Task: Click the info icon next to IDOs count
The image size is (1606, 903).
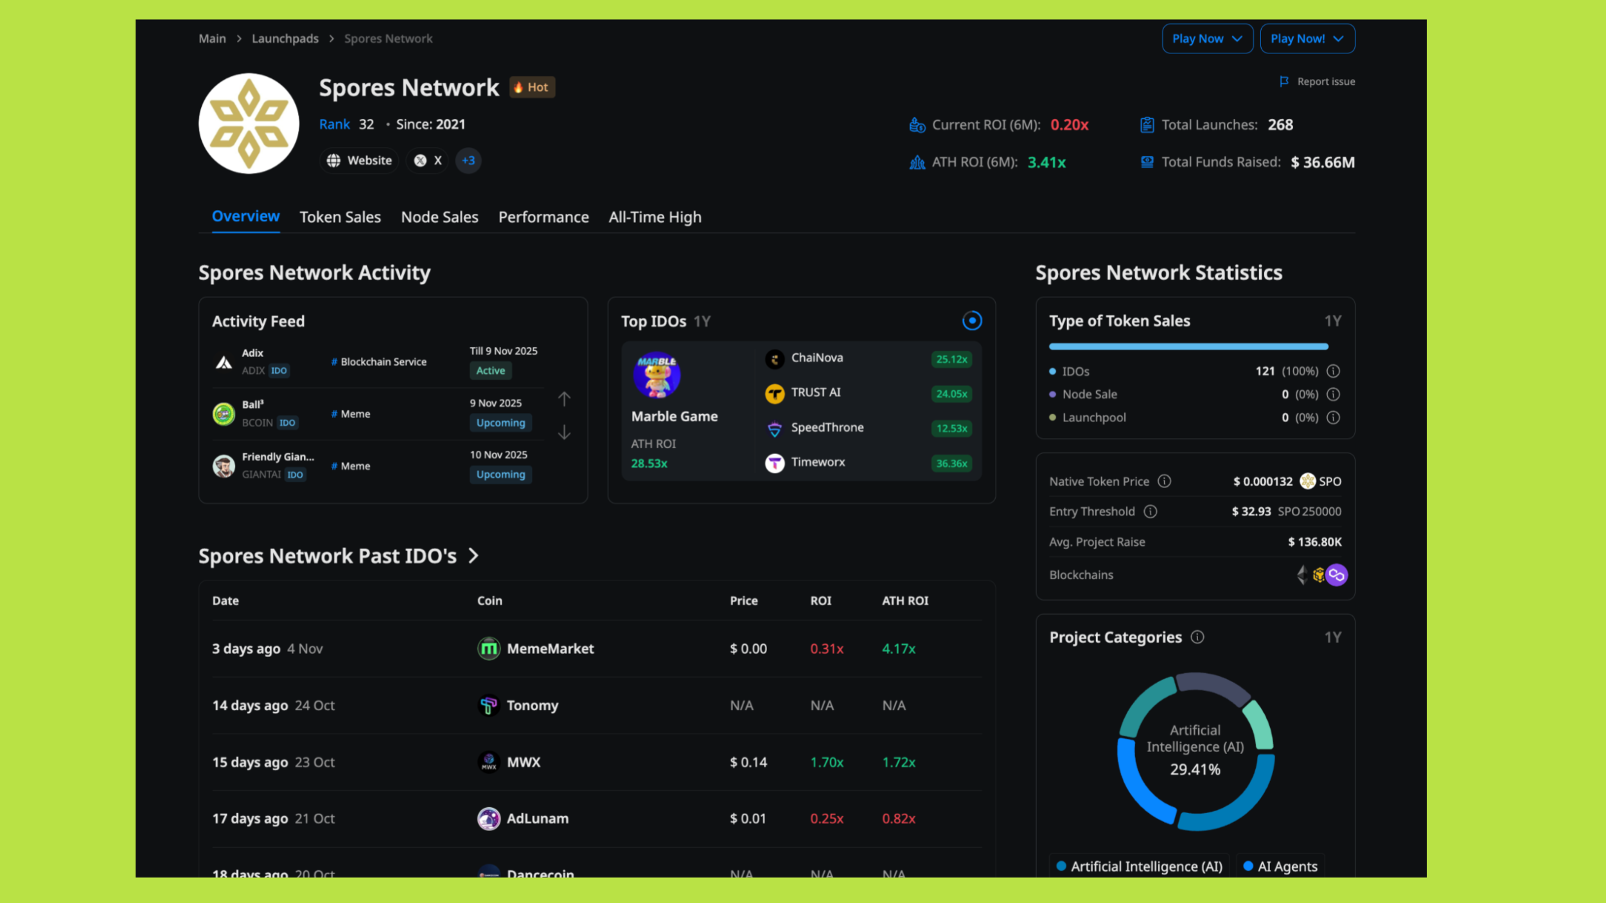Action: 1333,371
